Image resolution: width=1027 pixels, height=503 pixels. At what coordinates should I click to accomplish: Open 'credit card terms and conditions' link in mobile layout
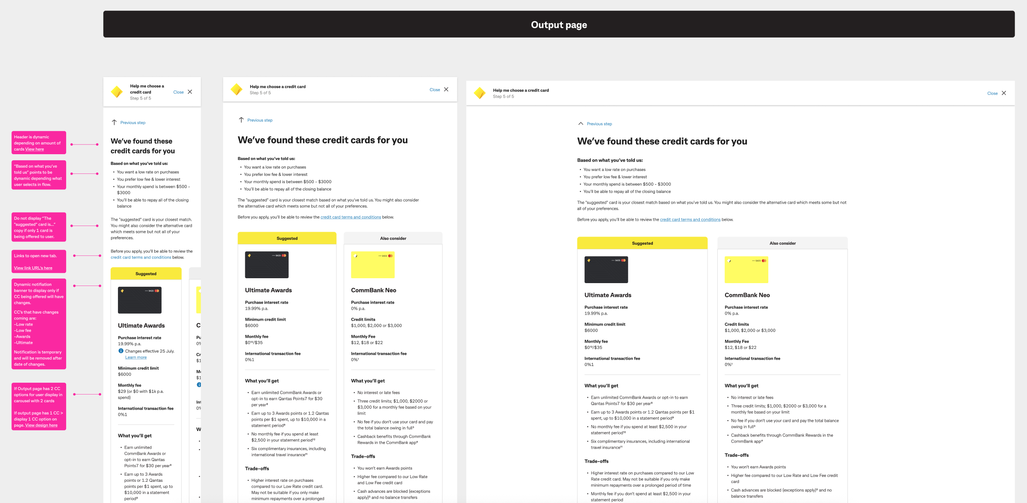141,257
